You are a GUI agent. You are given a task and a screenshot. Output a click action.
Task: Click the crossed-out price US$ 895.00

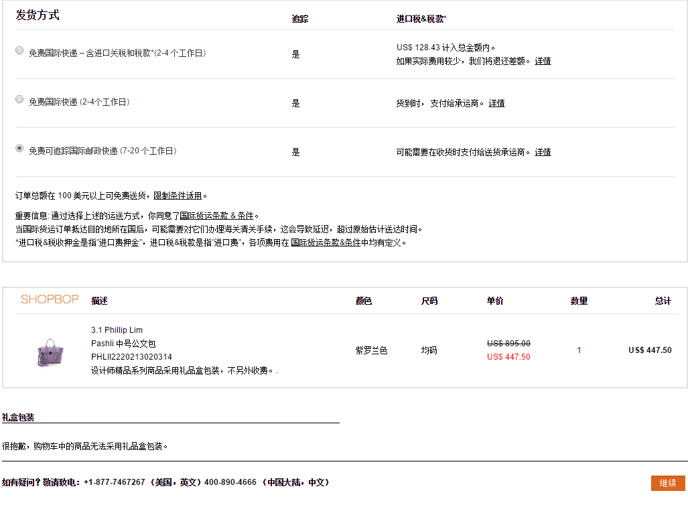[x=508, y=344]
